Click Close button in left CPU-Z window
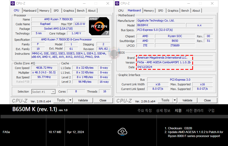Image resolution: width=228 pixels, height=146 pixels. tap(103, 100)
